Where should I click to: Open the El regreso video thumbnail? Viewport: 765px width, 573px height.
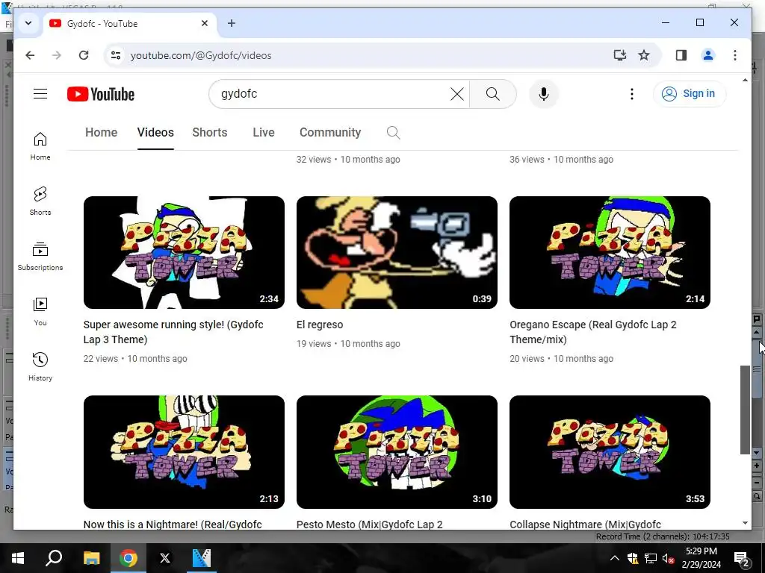tap(397, 252)
